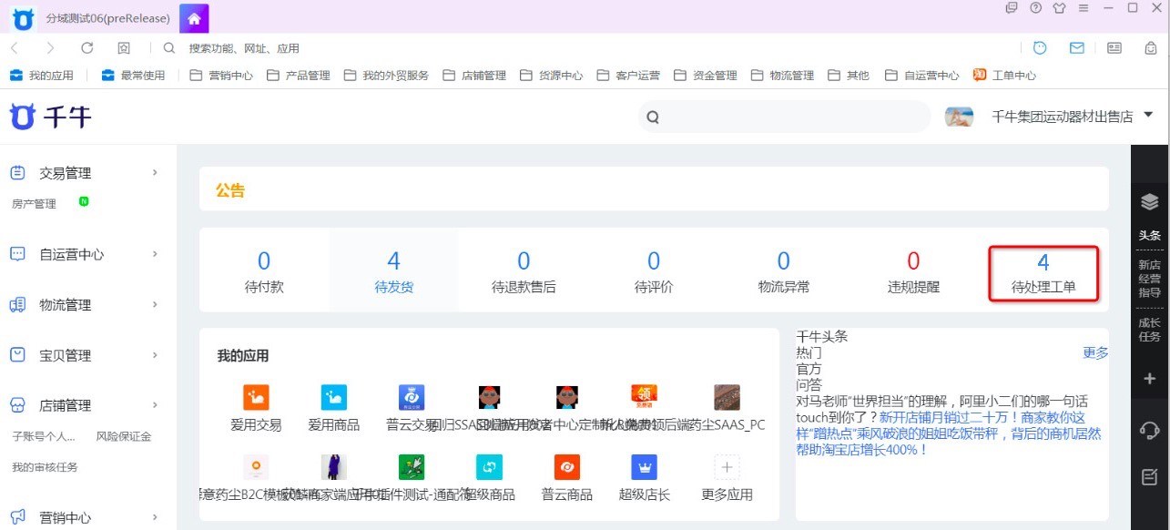Open the purple dress app thumbnail
The width and height of the screenshot is (1170, 530).
point(334,467)
